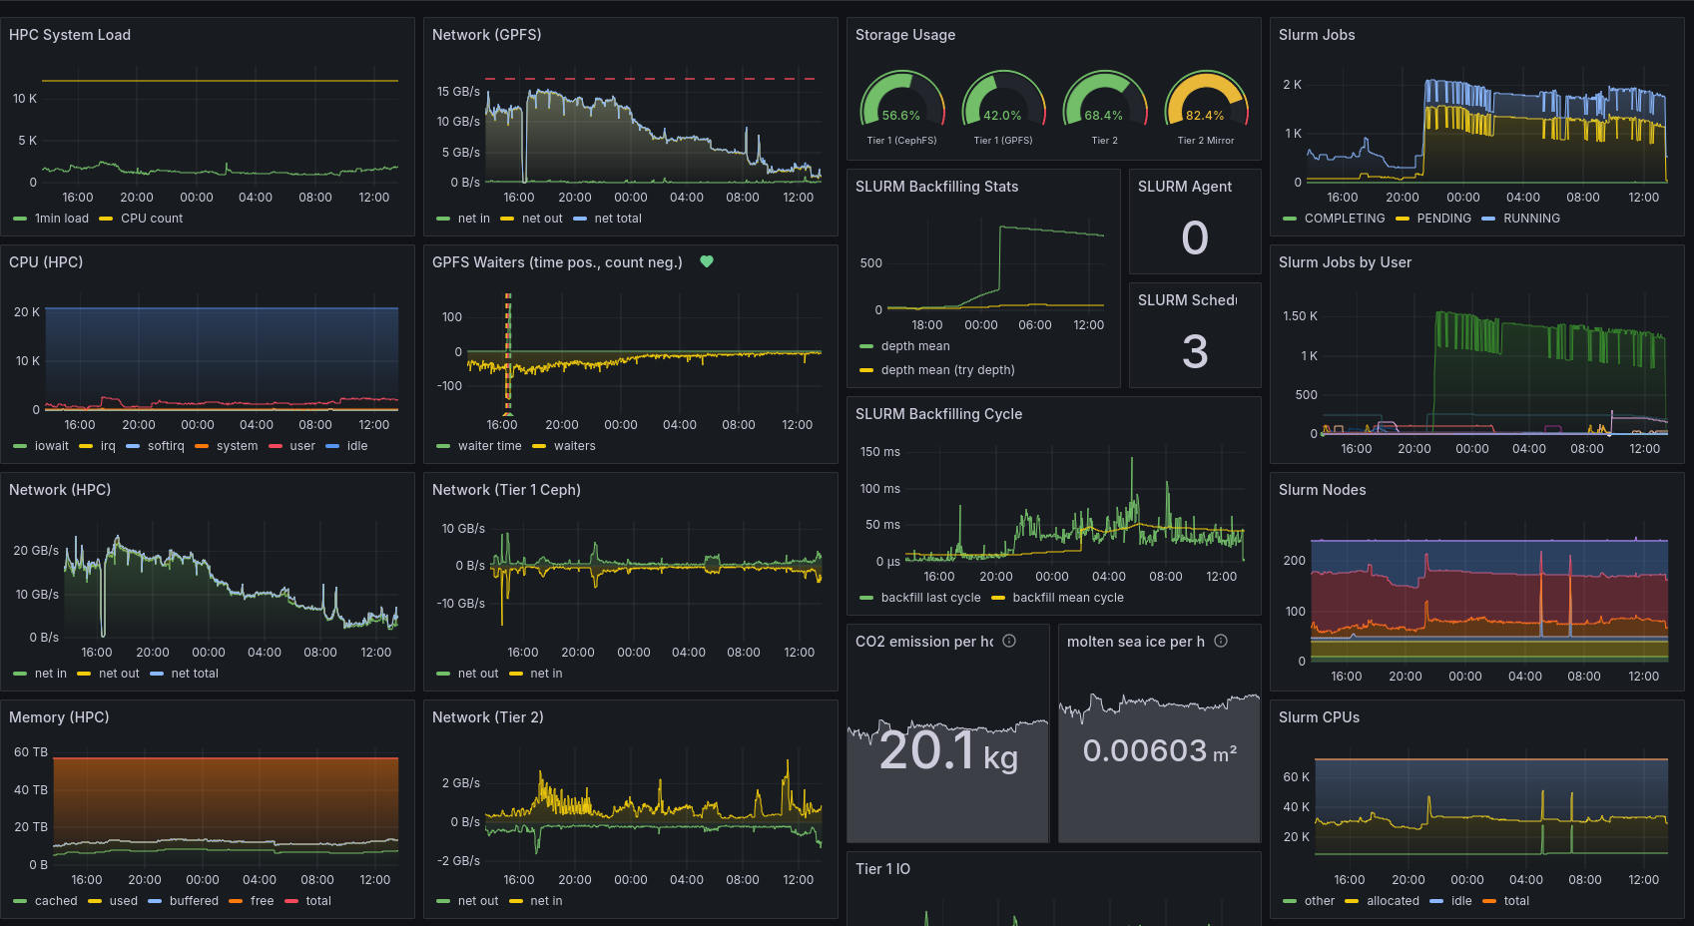Open the HPC System Load panel menu

[x=70, y=35]
